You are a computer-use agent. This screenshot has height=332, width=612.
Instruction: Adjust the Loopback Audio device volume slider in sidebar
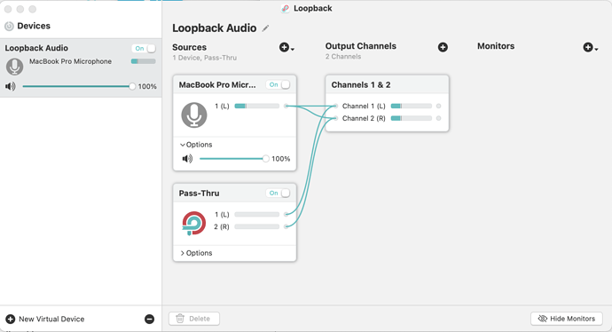point(78,86)
